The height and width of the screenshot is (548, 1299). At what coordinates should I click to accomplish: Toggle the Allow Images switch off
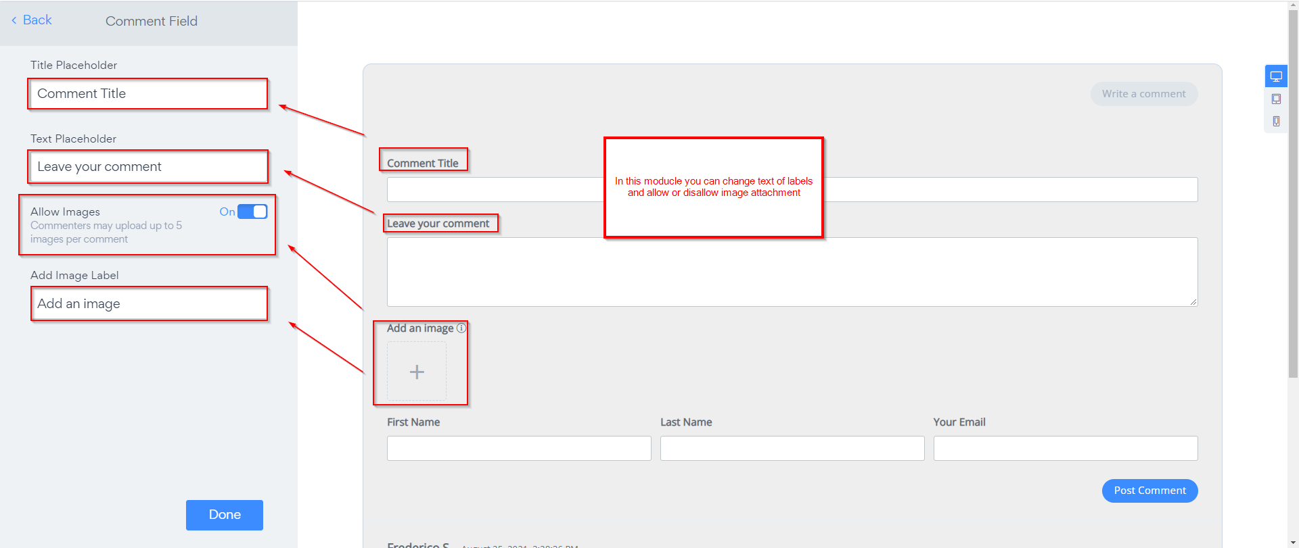[252, 211]
